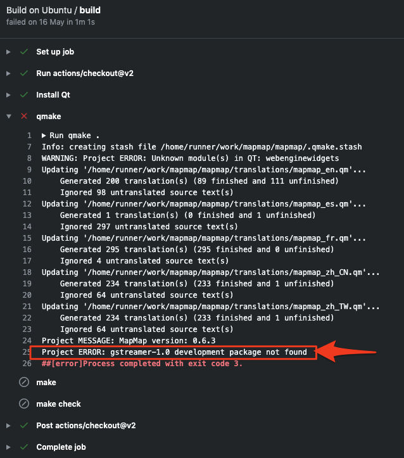Select the Updating mapmap_es.qm log line

click(204, 204)
